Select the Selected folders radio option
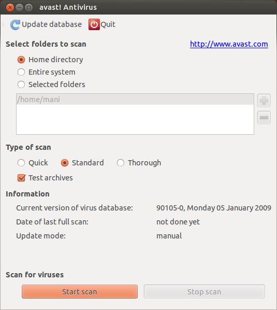This screenshot has width=277, height=310. click(21, 84)
